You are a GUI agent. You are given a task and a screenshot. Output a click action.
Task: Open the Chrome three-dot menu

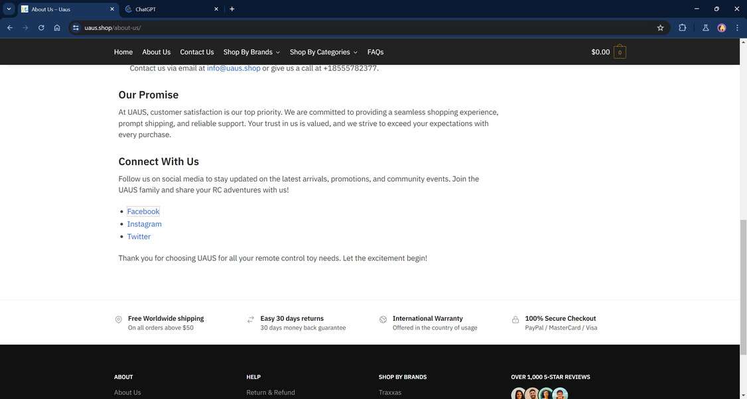tap(736, 27)
